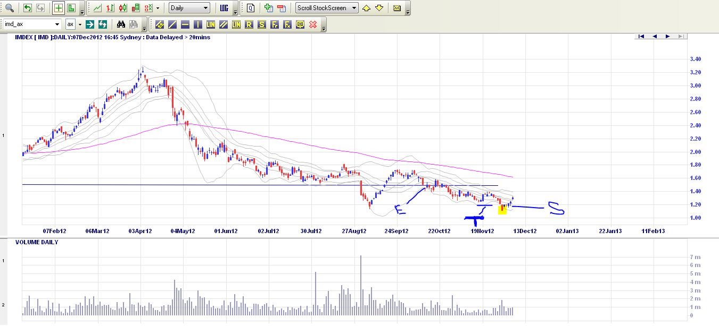Viewport: 719px width, 326px height.
Task: Open the exchange dropdown arrow after ax
Action: [80, 24]
